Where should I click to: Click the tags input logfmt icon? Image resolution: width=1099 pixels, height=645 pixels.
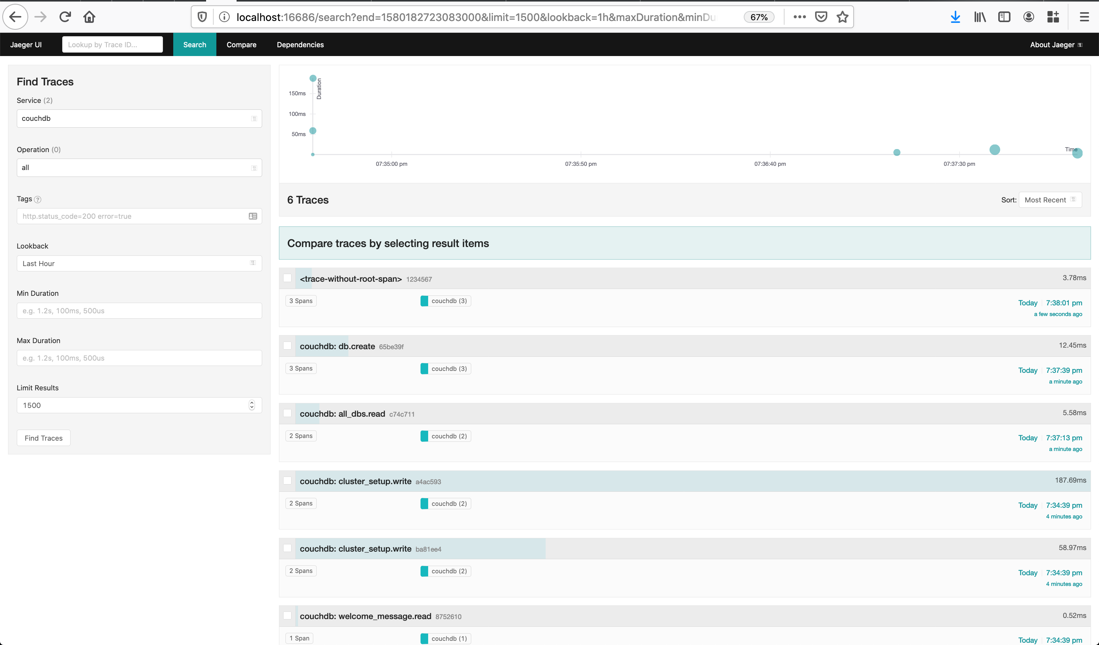(x=253, y=216)
